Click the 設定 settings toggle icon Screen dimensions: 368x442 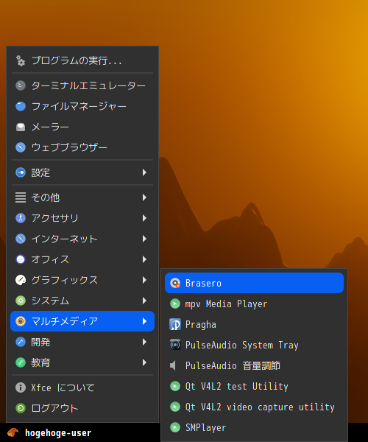(x=21, y=172)
